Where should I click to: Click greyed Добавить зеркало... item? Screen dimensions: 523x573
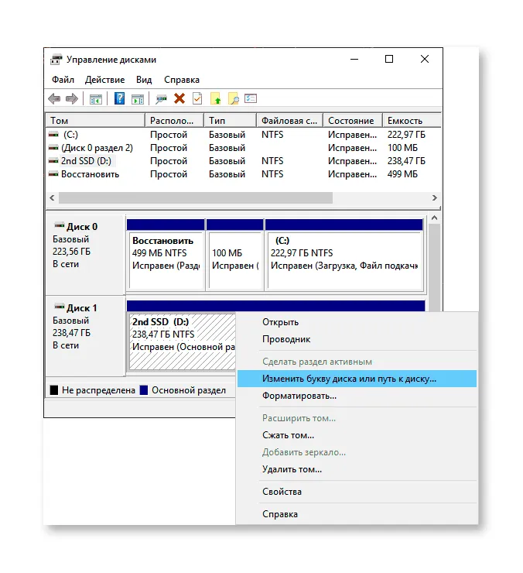(357, 452)
